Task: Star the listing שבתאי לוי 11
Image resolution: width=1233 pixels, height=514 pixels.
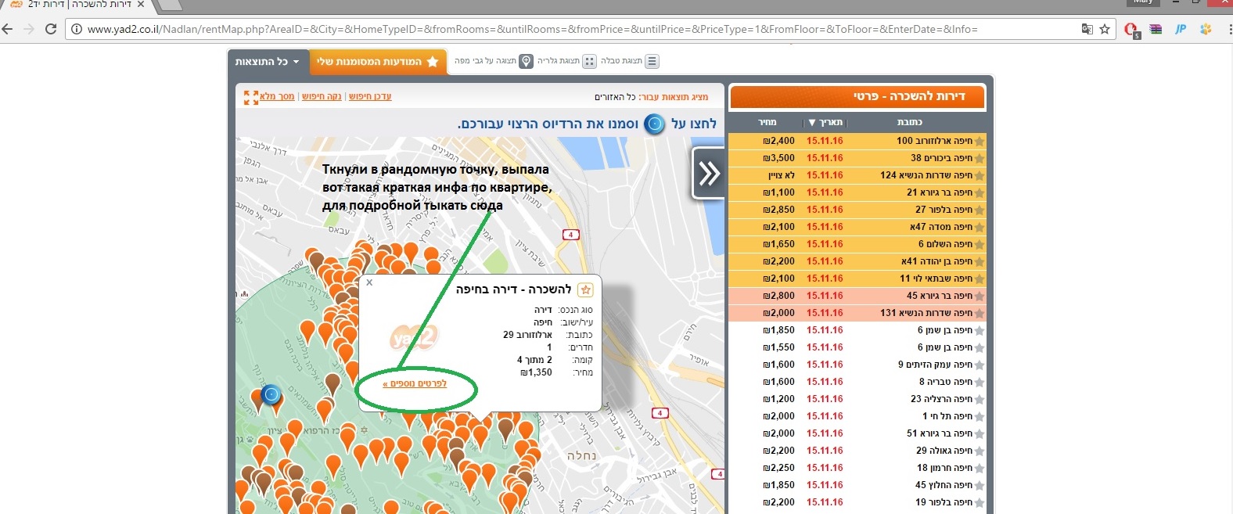Action: tap(979, 279)
